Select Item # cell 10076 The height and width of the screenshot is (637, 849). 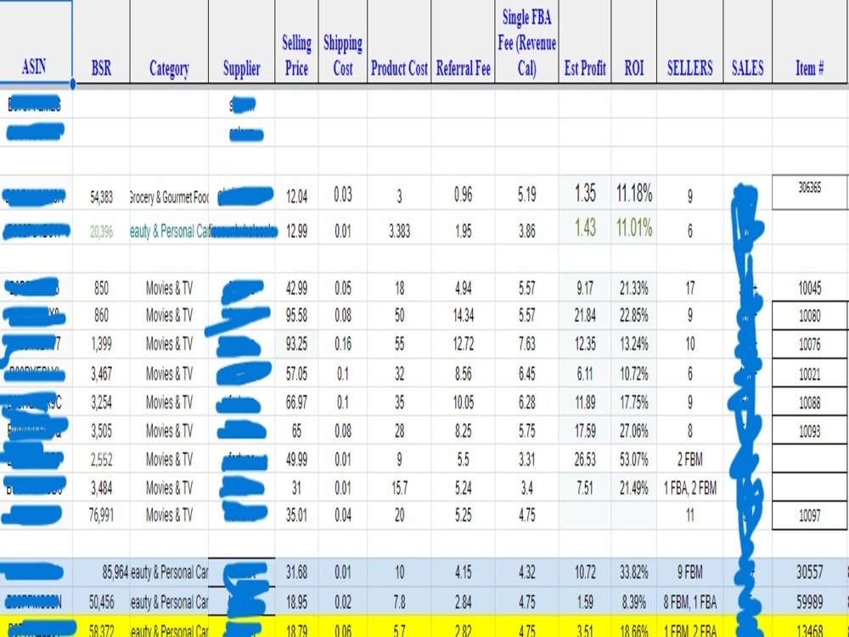click(810, 344)
